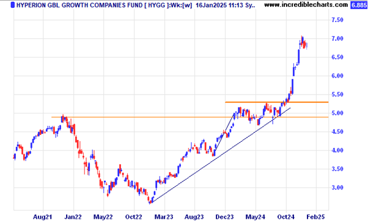The image size is (368, 223).
Task: Click the chart title HYPERION GBL GROWTH COMPANIES FUND
Action: (79, 5)
